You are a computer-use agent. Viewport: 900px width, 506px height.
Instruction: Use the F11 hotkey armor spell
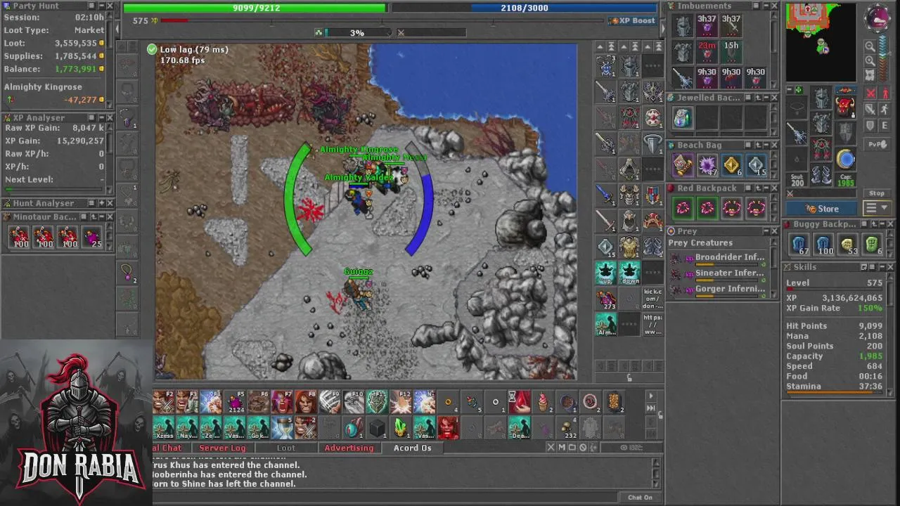point(377,402)
